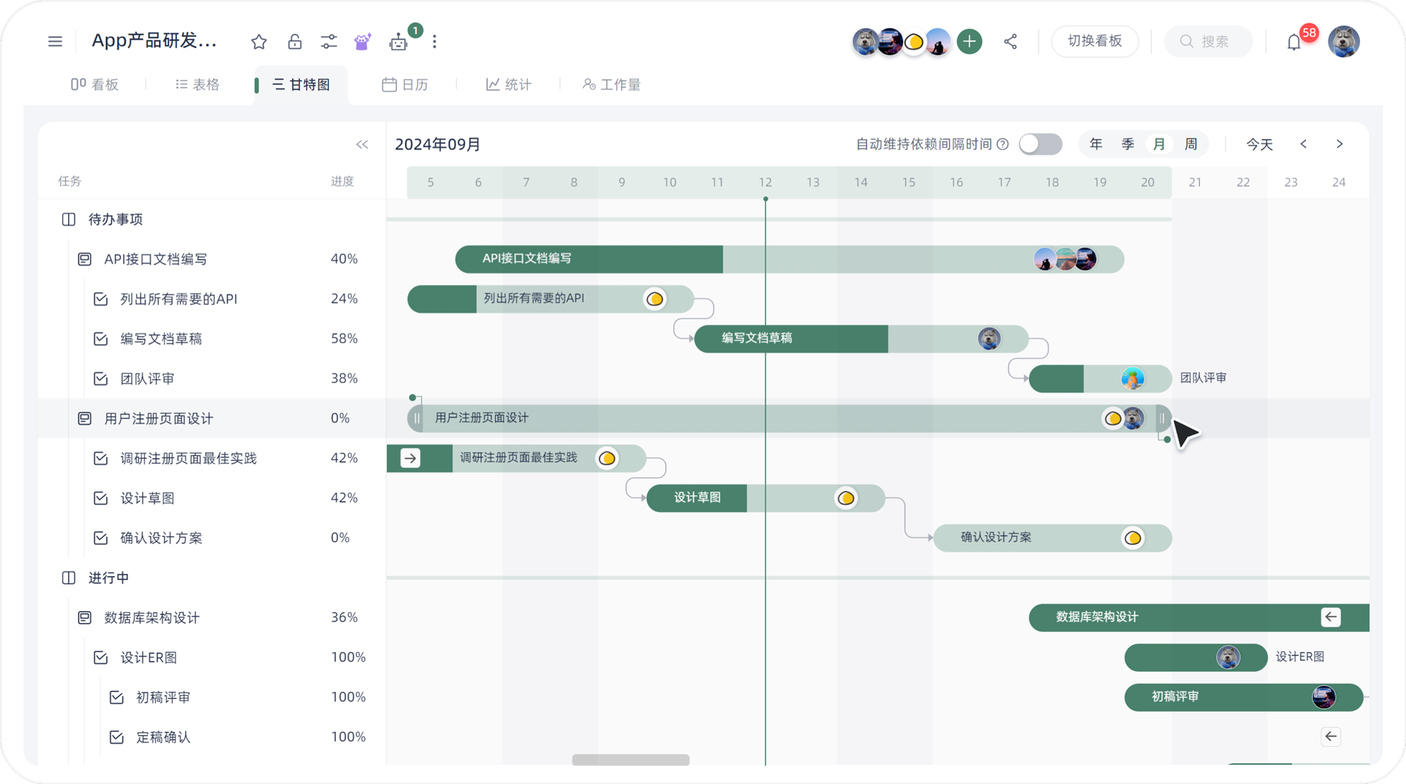
Task: Click the 切换看板 button
Action: pyautogui.click(x=1095, y=42)
